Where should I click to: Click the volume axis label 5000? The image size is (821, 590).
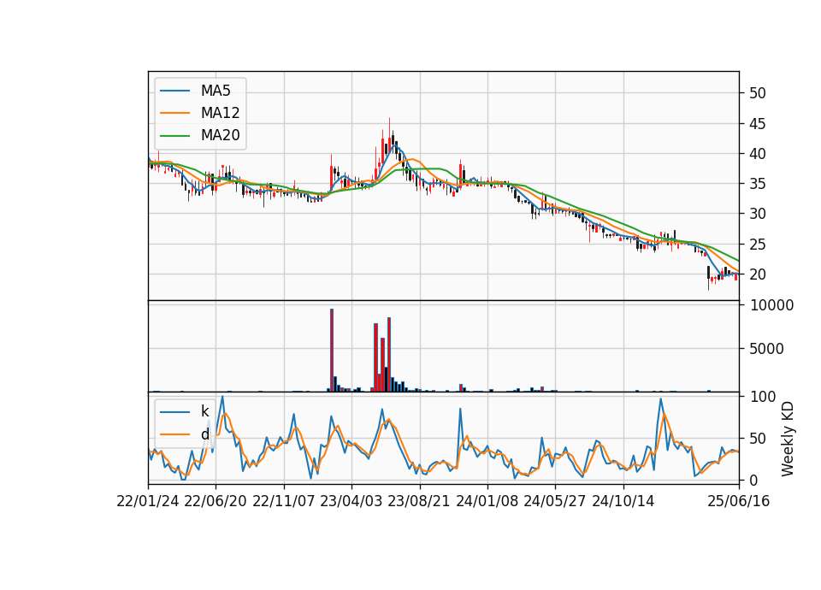766,349
